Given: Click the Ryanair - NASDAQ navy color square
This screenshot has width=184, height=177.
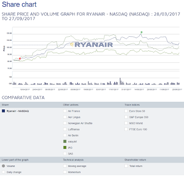Looking at the screenshot, I should coord(3,111).
